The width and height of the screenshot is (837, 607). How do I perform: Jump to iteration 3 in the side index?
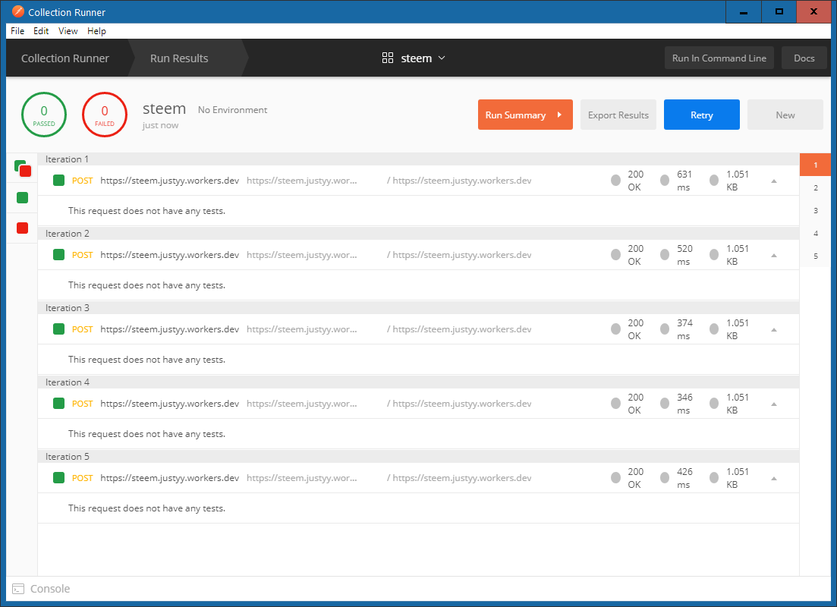pyautogui.click(x=815, y=211)
